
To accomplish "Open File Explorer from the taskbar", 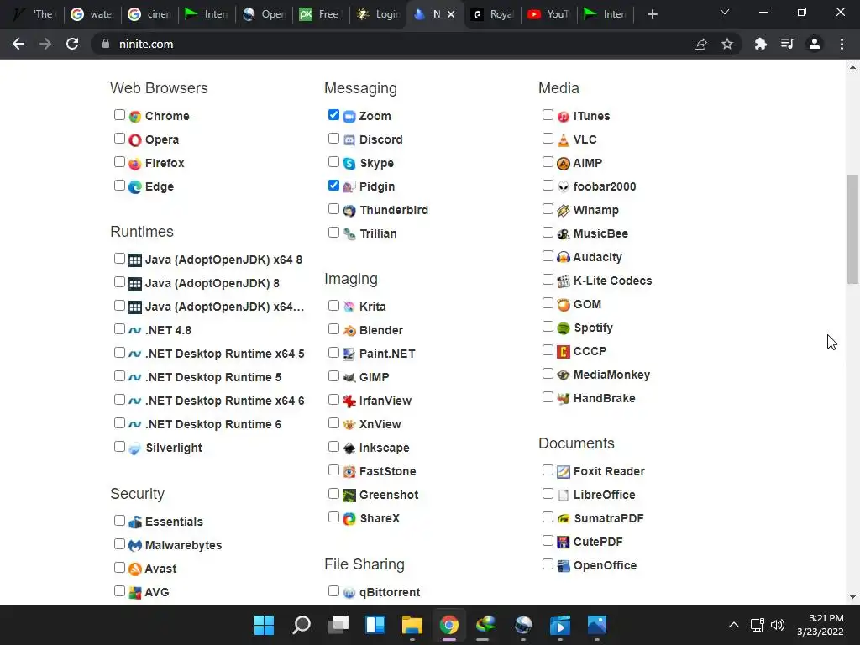I will click(x=412, y=625).
